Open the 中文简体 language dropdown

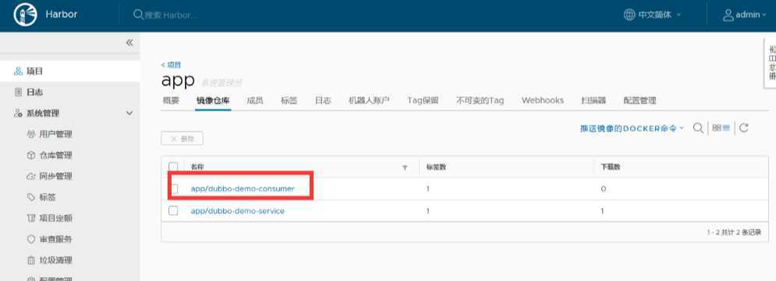coord(659,15)
